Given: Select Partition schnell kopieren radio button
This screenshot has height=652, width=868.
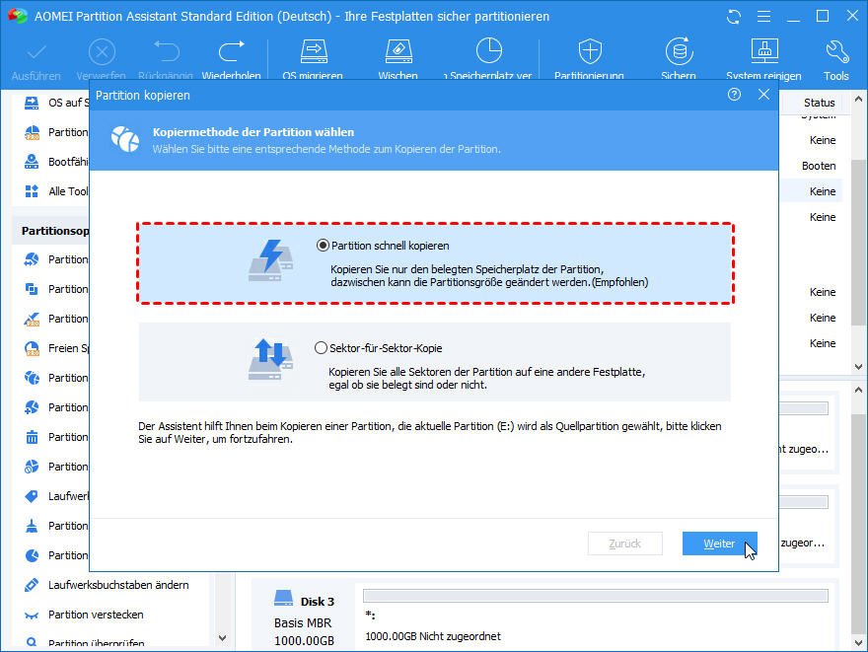Looking at the screenshot, I should click(323, 246).
